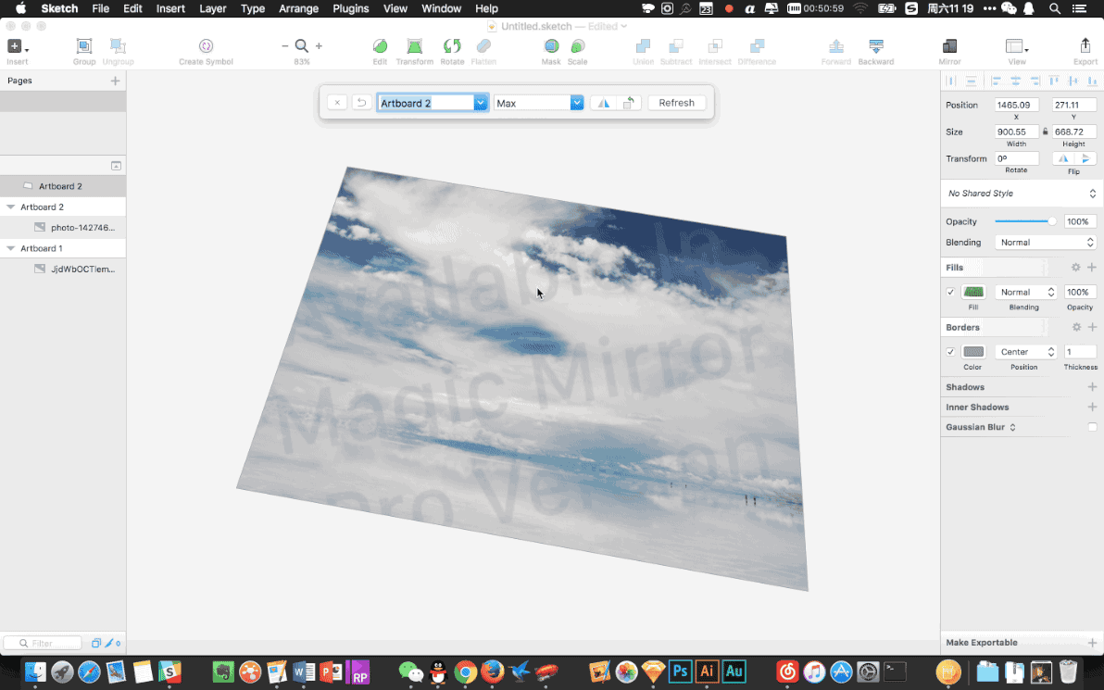Click the Refresh button
The image size is (1104, 690).
coord(677,103)
